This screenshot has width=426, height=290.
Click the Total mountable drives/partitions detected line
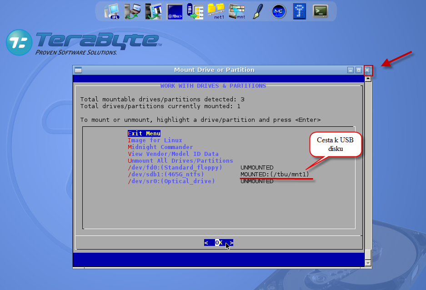(x=162, y=100)
